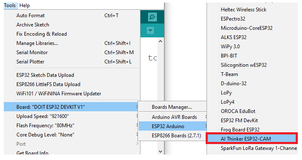Select T-Beam board

252,74
